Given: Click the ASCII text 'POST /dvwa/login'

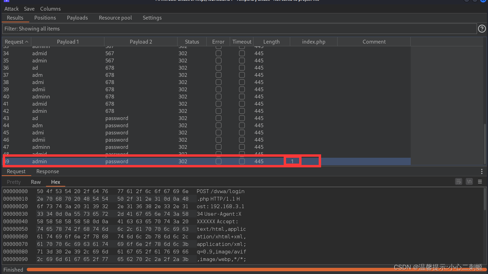Looking at the screenshot, I should pyautogui.click(x=220, y=191).
